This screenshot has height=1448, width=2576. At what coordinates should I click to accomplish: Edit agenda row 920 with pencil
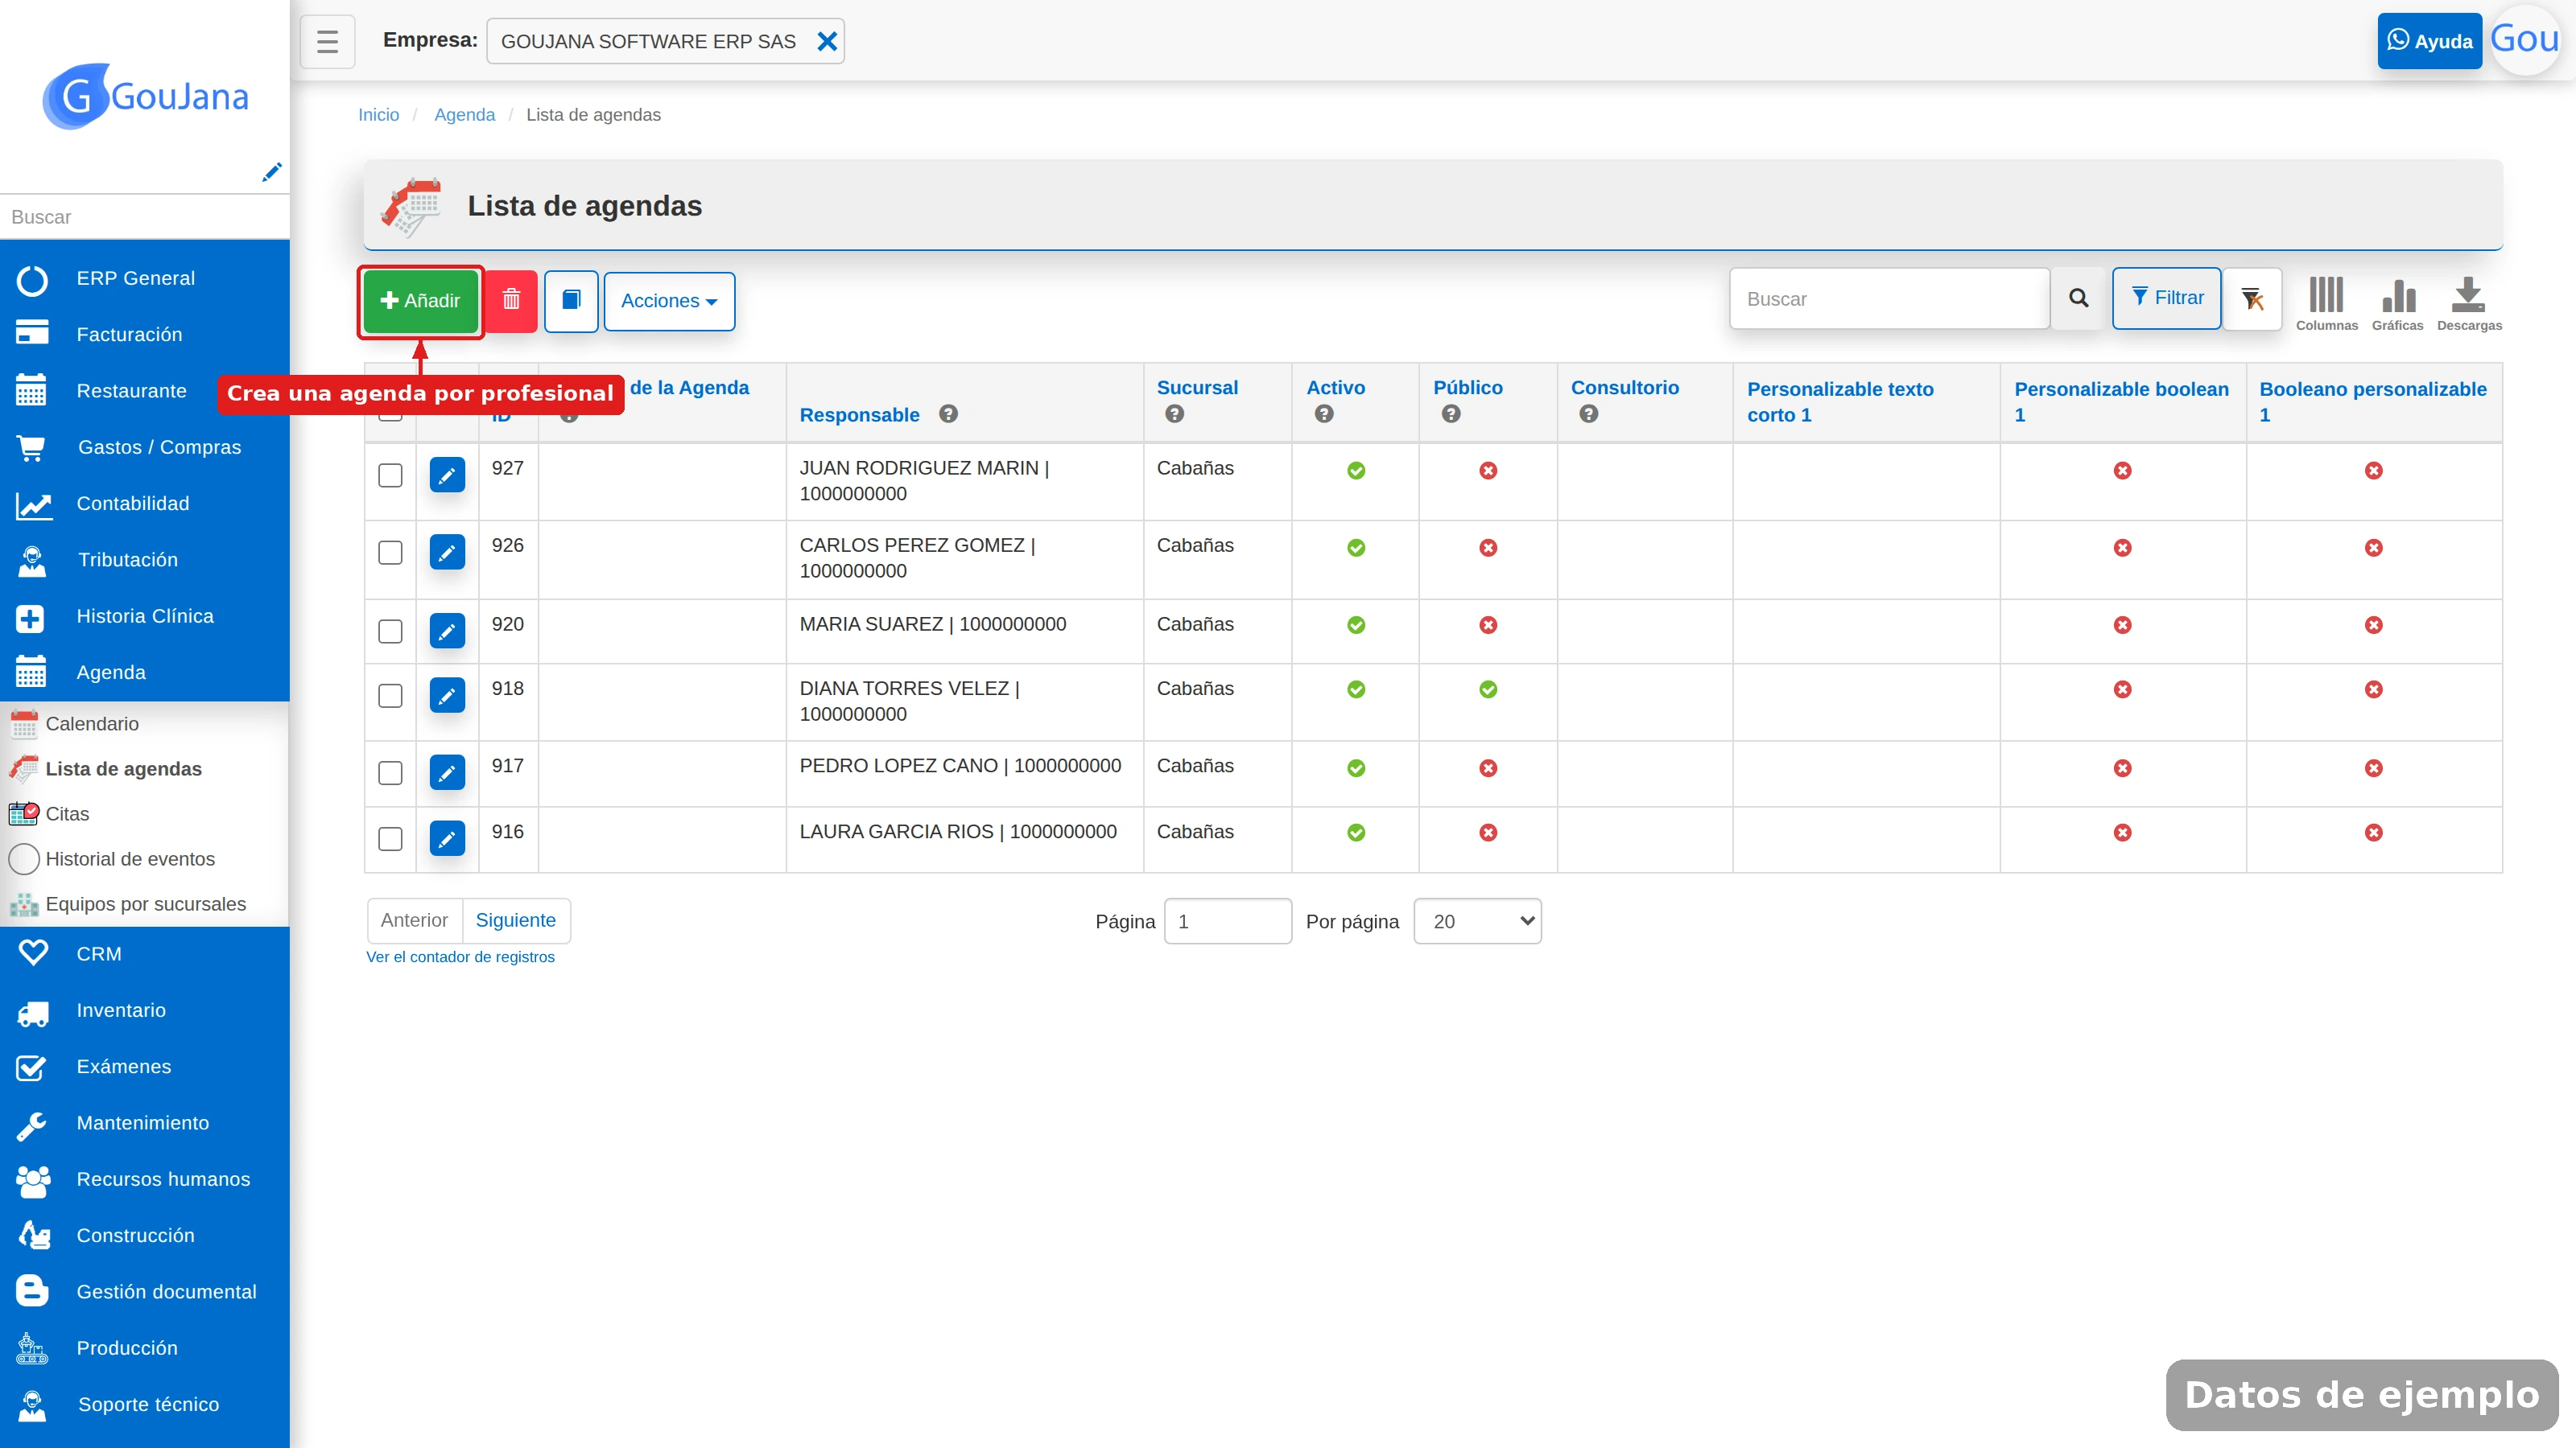coord(447,631)
